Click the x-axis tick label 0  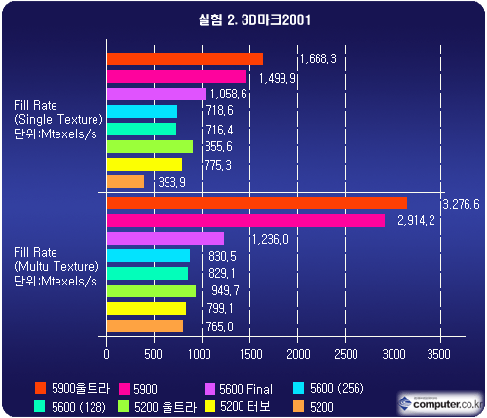click(106, 354)
